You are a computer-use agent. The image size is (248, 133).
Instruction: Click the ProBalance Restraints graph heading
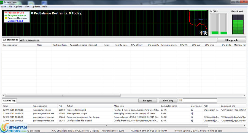click(56, 13)
